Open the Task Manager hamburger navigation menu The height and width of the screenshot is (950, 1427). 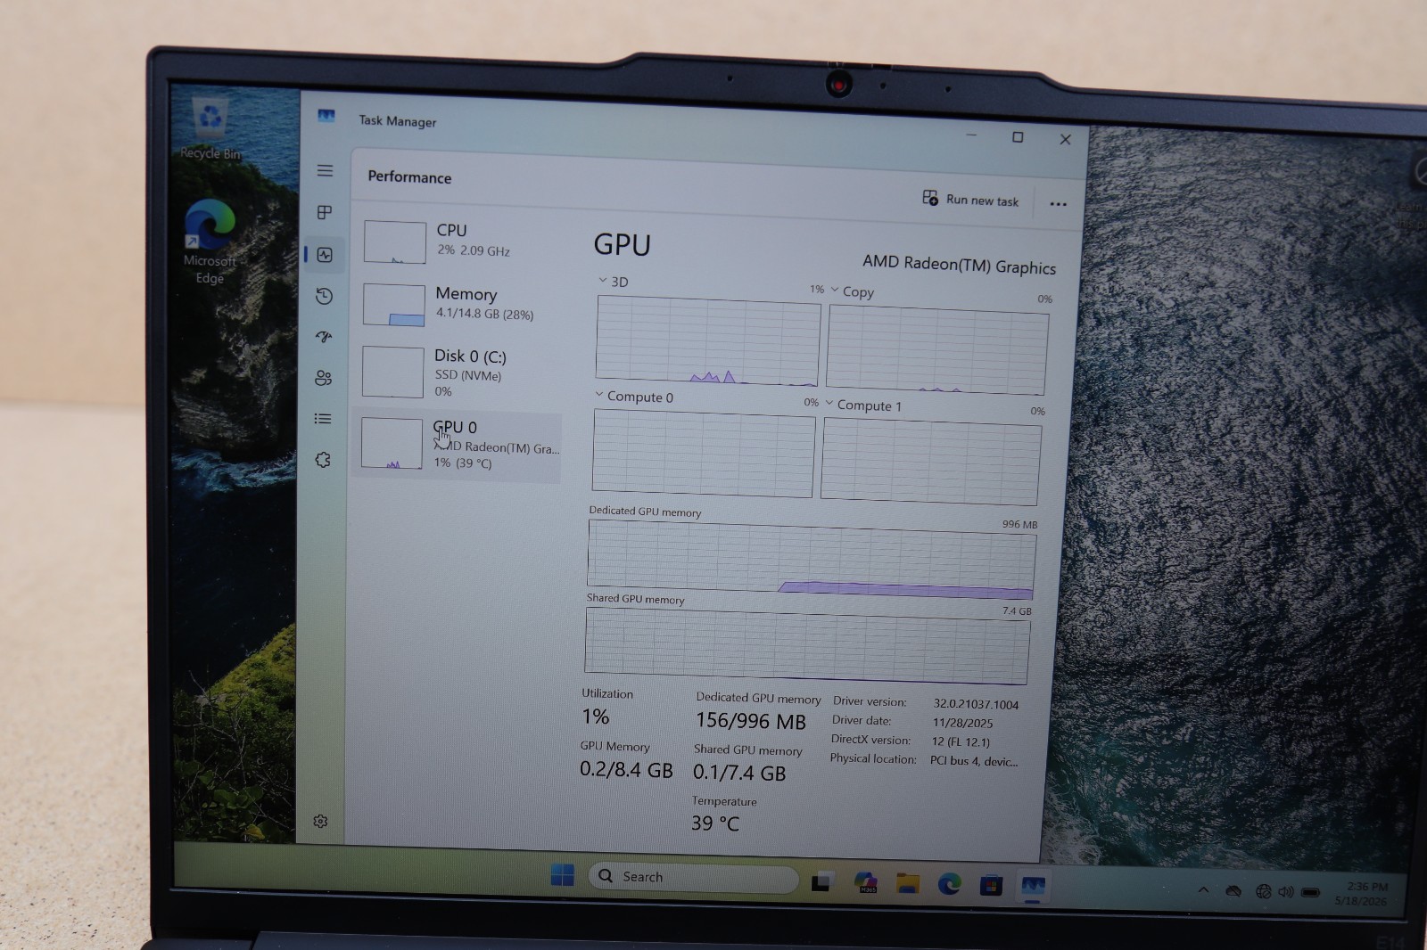(325, 170)
